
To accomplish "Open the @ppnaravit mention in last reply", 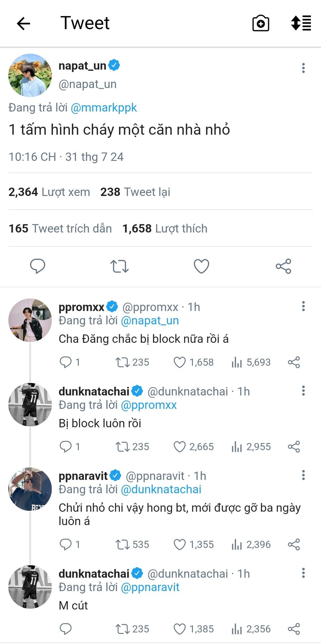I will click(150, 587).
